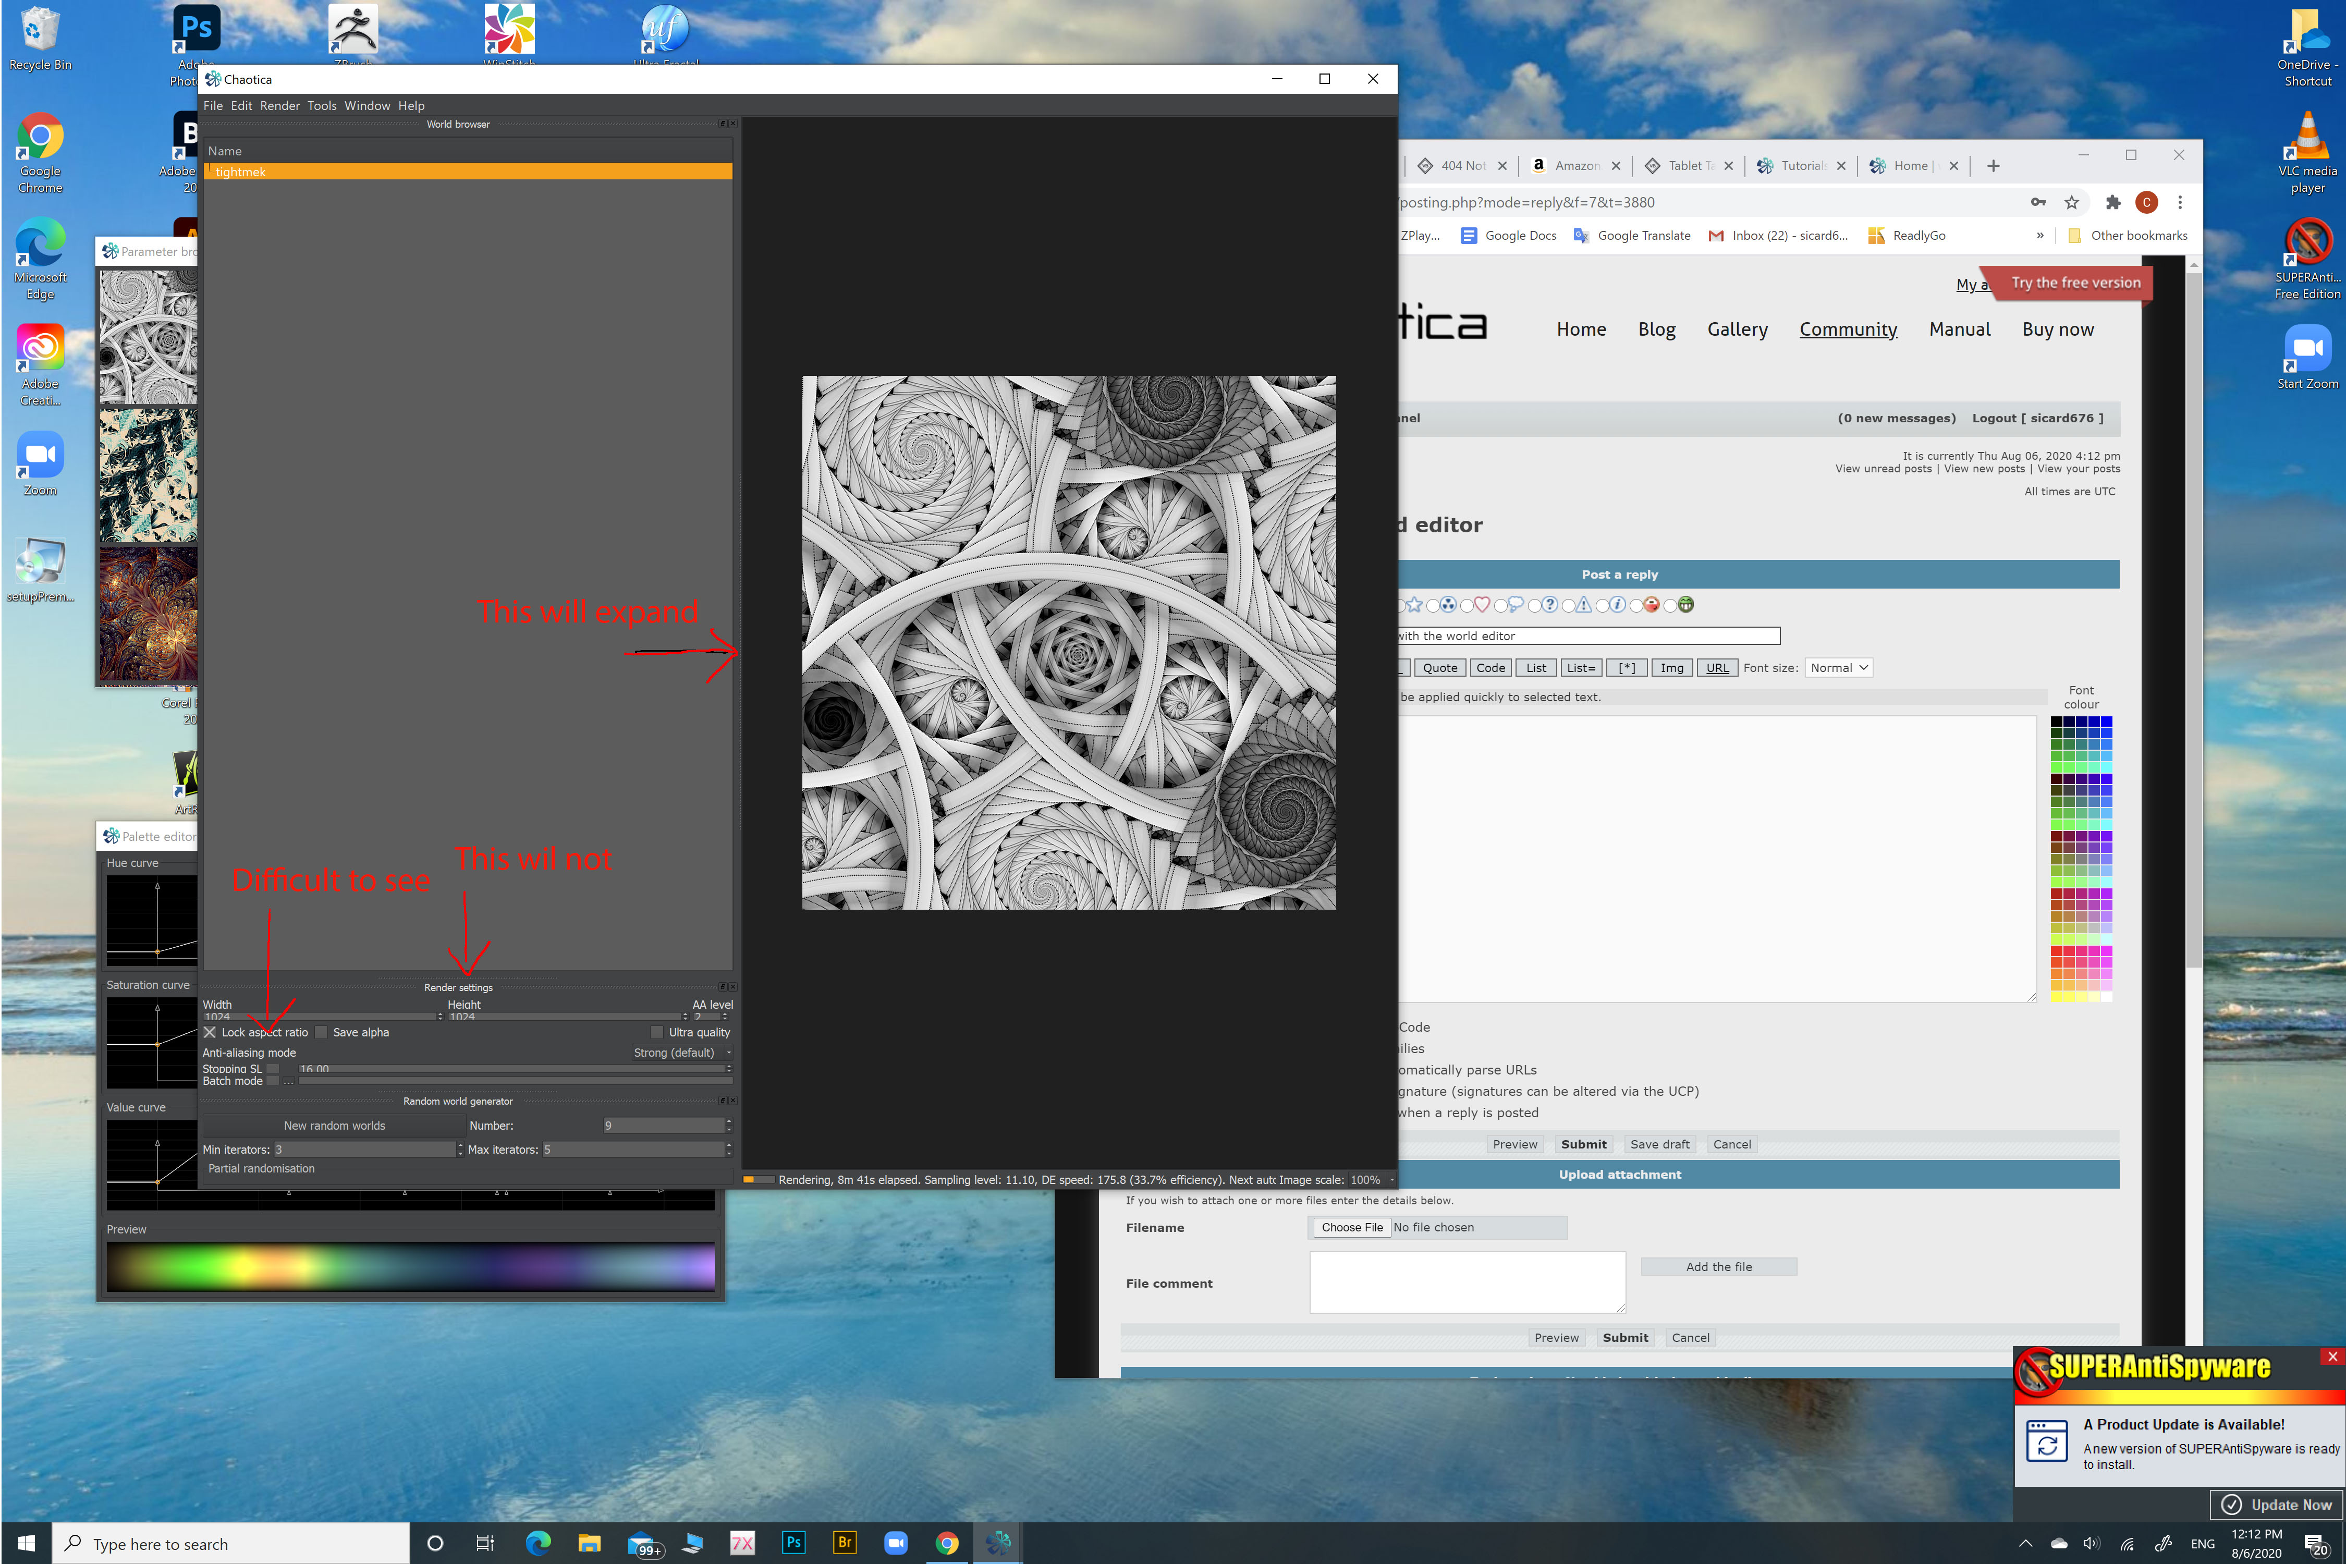Float the Render settings panel
This screenshot has height=1564, width=2346.
[x=723, y=987]
